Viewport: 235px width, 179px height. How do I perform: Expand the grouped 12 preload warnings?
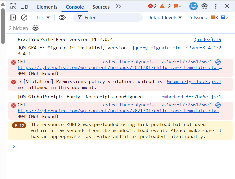(x=19, y=125)
